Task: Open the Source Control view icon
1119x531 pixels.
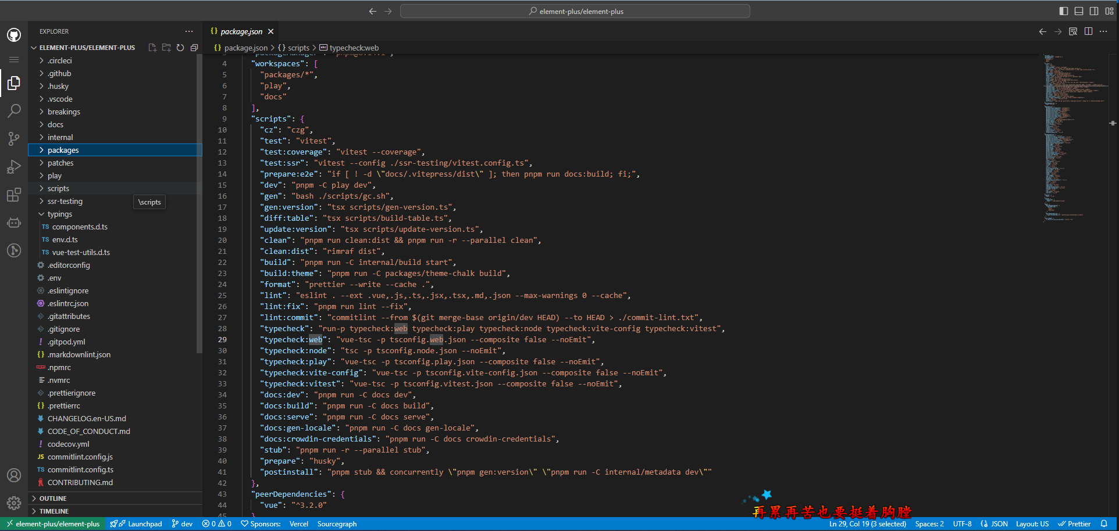Action: point(14,138)
